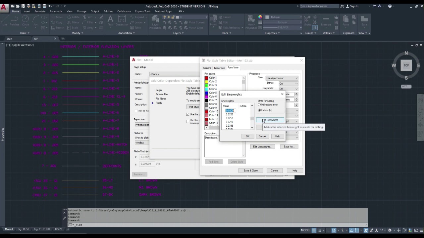Click the Base view icon
The image size is (424, 238).
(x=364, y=20)
